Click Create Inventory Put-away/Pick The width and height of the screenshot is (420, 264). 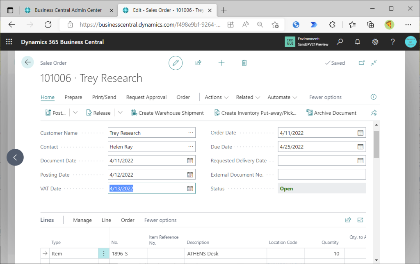pyautogui.click(x=255, y=113)
